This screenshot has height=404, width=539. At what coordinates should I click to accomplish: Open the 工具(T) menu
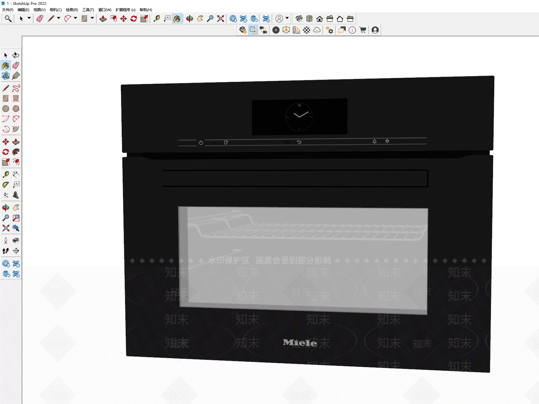point(88,10)
